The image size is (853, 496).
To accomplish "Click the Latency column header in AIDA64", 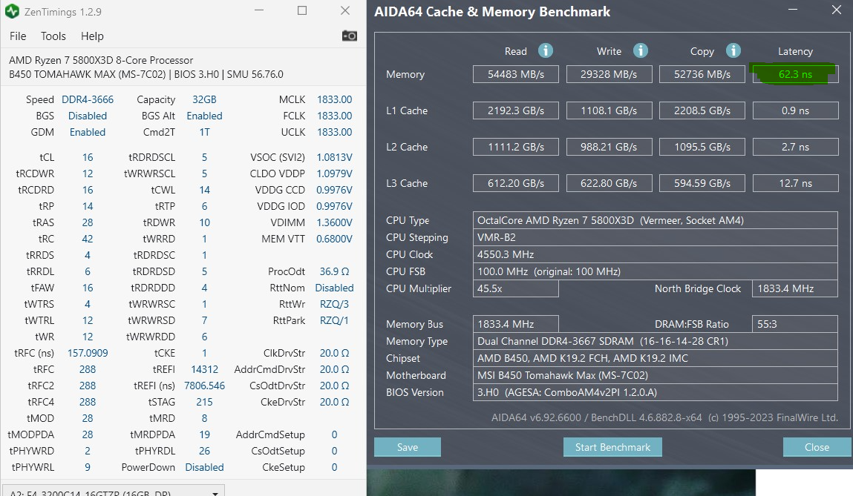I will (795, 51).
